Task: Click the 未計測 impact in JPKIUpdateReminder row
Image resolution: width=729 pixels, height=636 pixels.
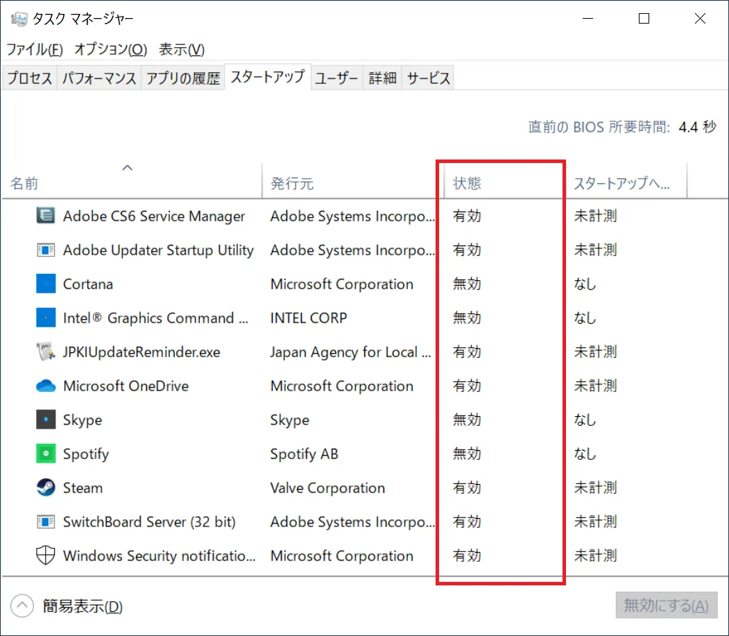Action: (596, 352)
